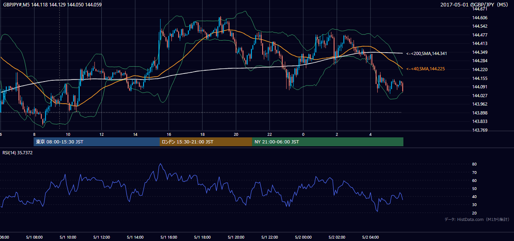Click RSI scale value 40
The width and height of the screenshot is (514, 241).
click(474, 197)
